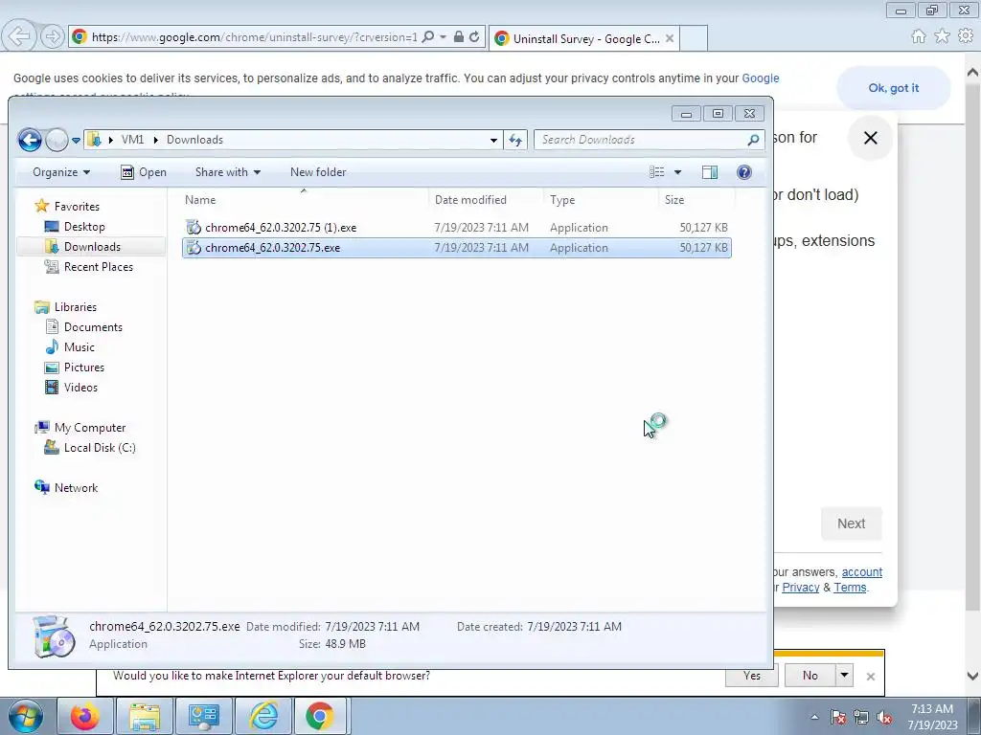The height and width of the screenshot is (735, 981).
Task: Select Network in navigation pane
Action: click(x=76, y=487)
